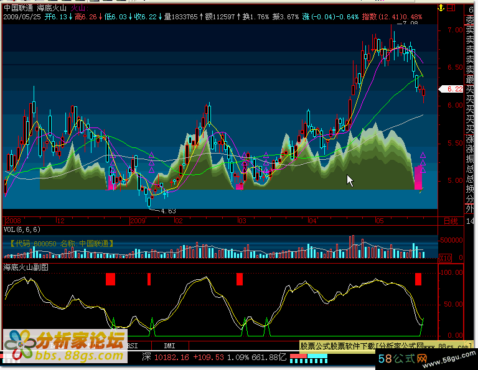The width and height of the screenshot is (478, 370).
Task: Click the 100.00 sub-chart axis label
Action: click(451, 272)
